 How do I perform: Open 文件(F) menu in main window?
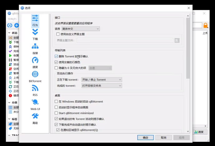(x=12, y=19)
